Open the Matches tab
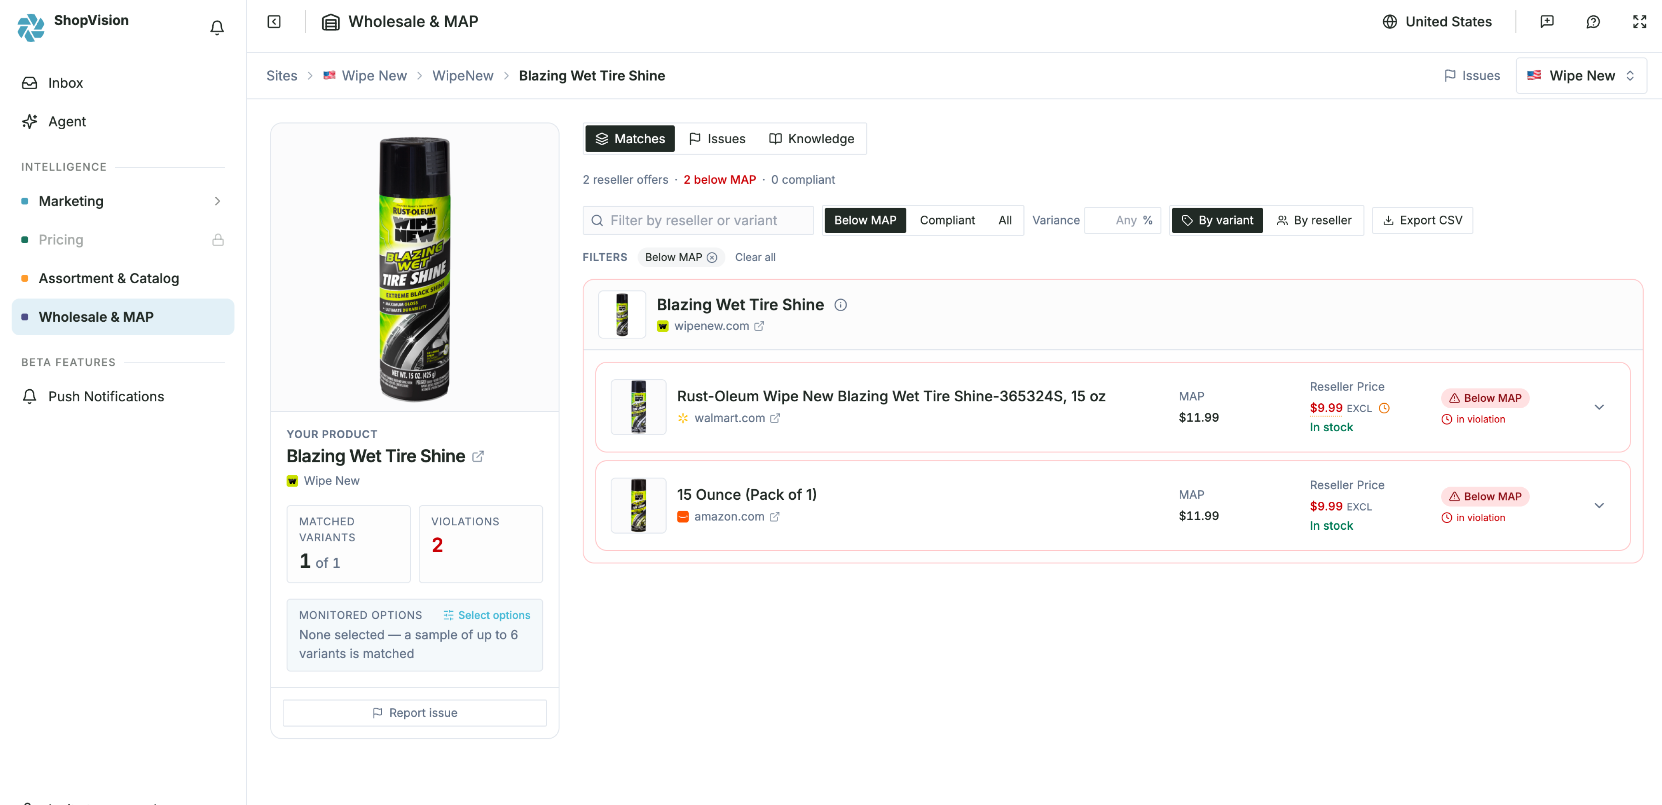1662x805 pixels. pos(630,139)
